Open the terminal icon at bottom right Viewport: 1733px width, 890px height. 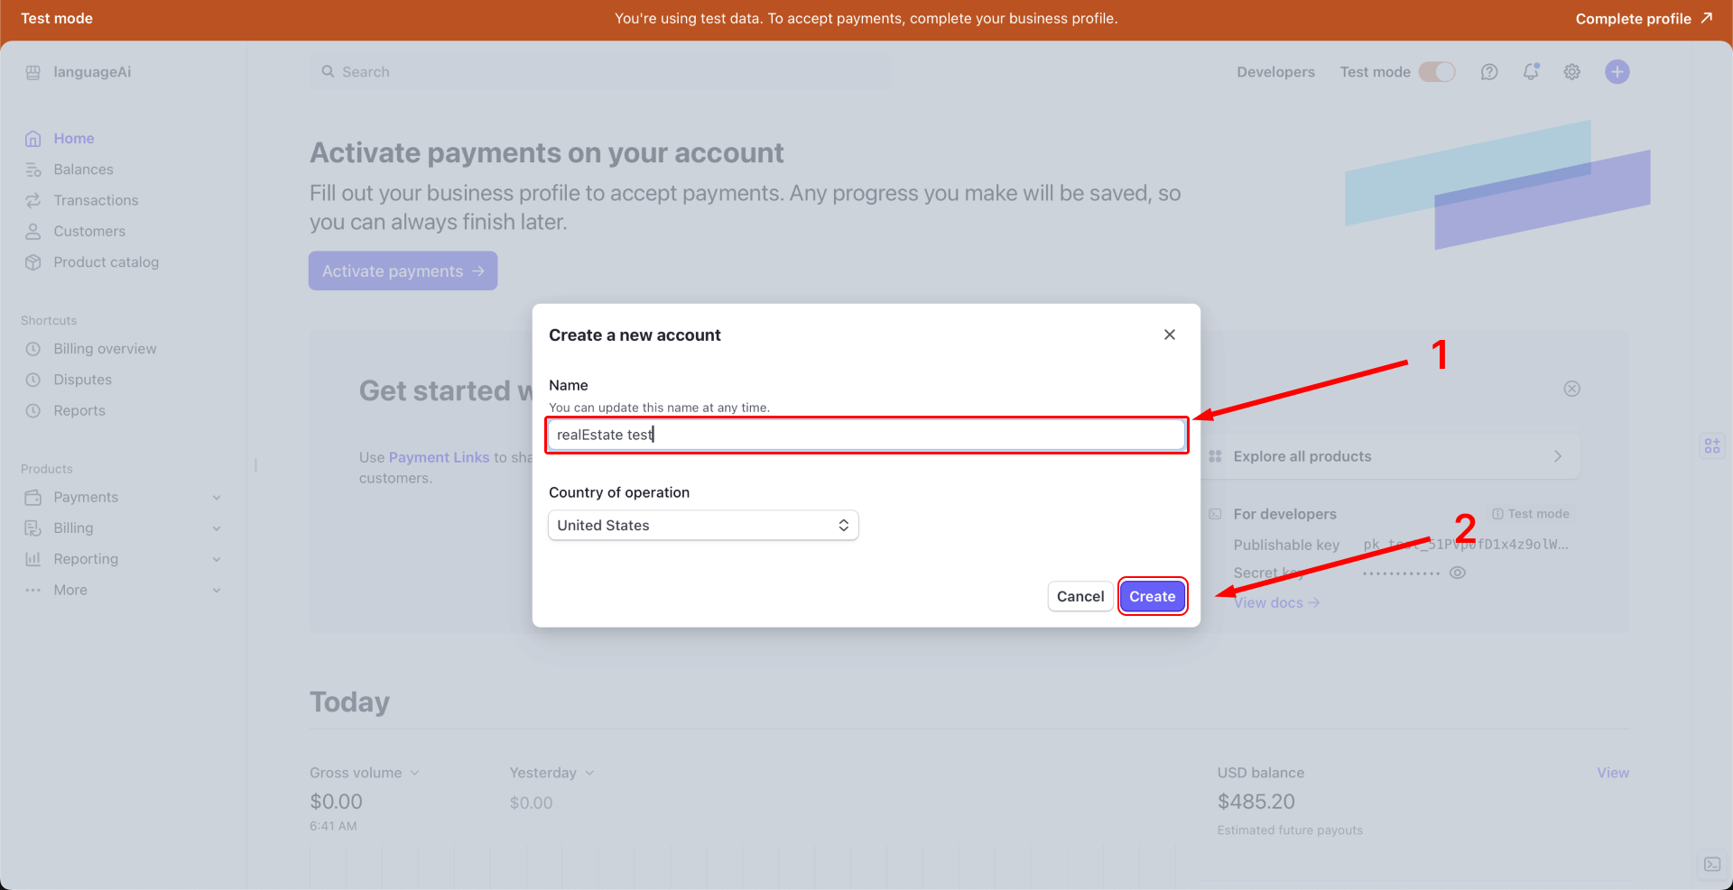pyautogui.click(x=1712, y=864)
